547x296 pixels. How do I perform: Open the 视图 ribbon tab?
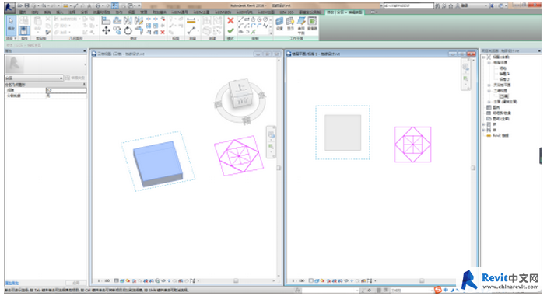tap(131, 12)
